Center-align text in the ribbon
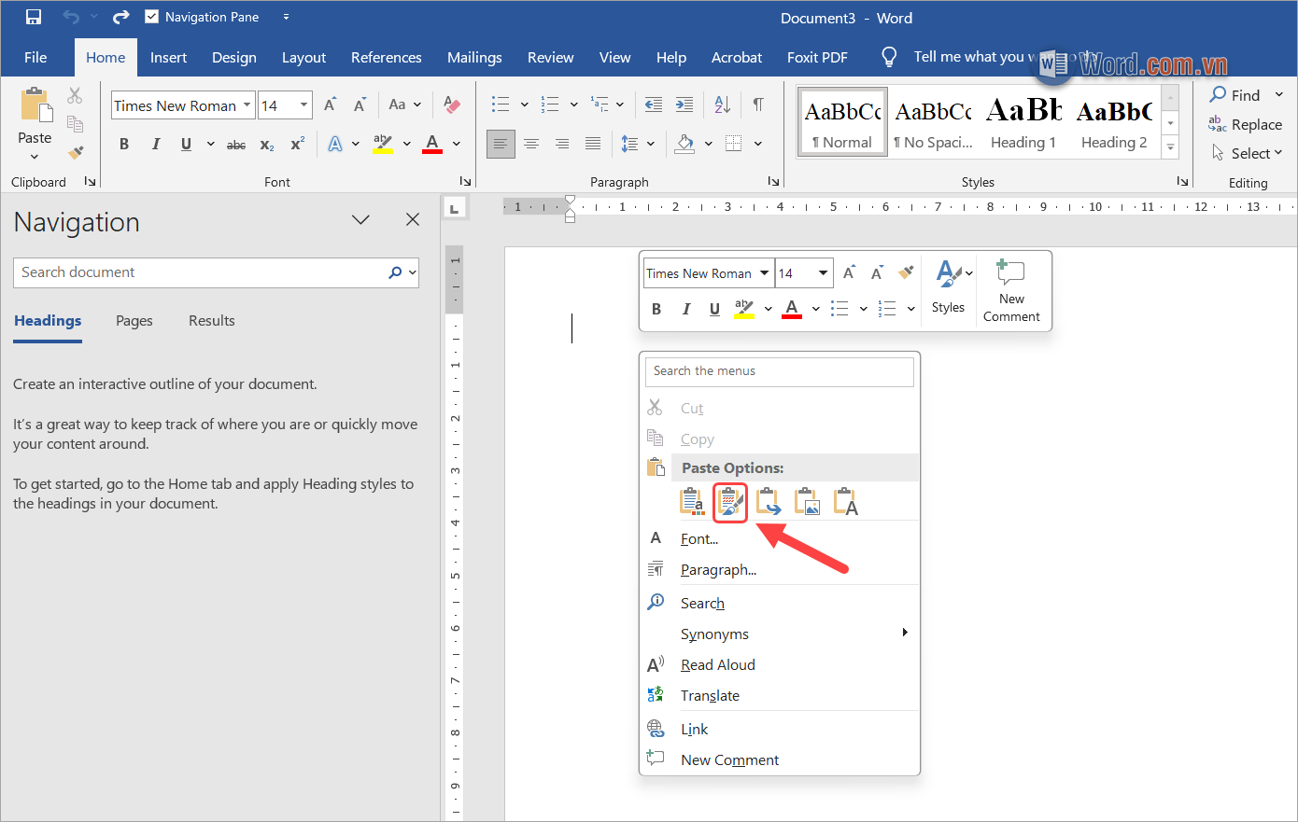1298x822 pixels. coord(531,144)
